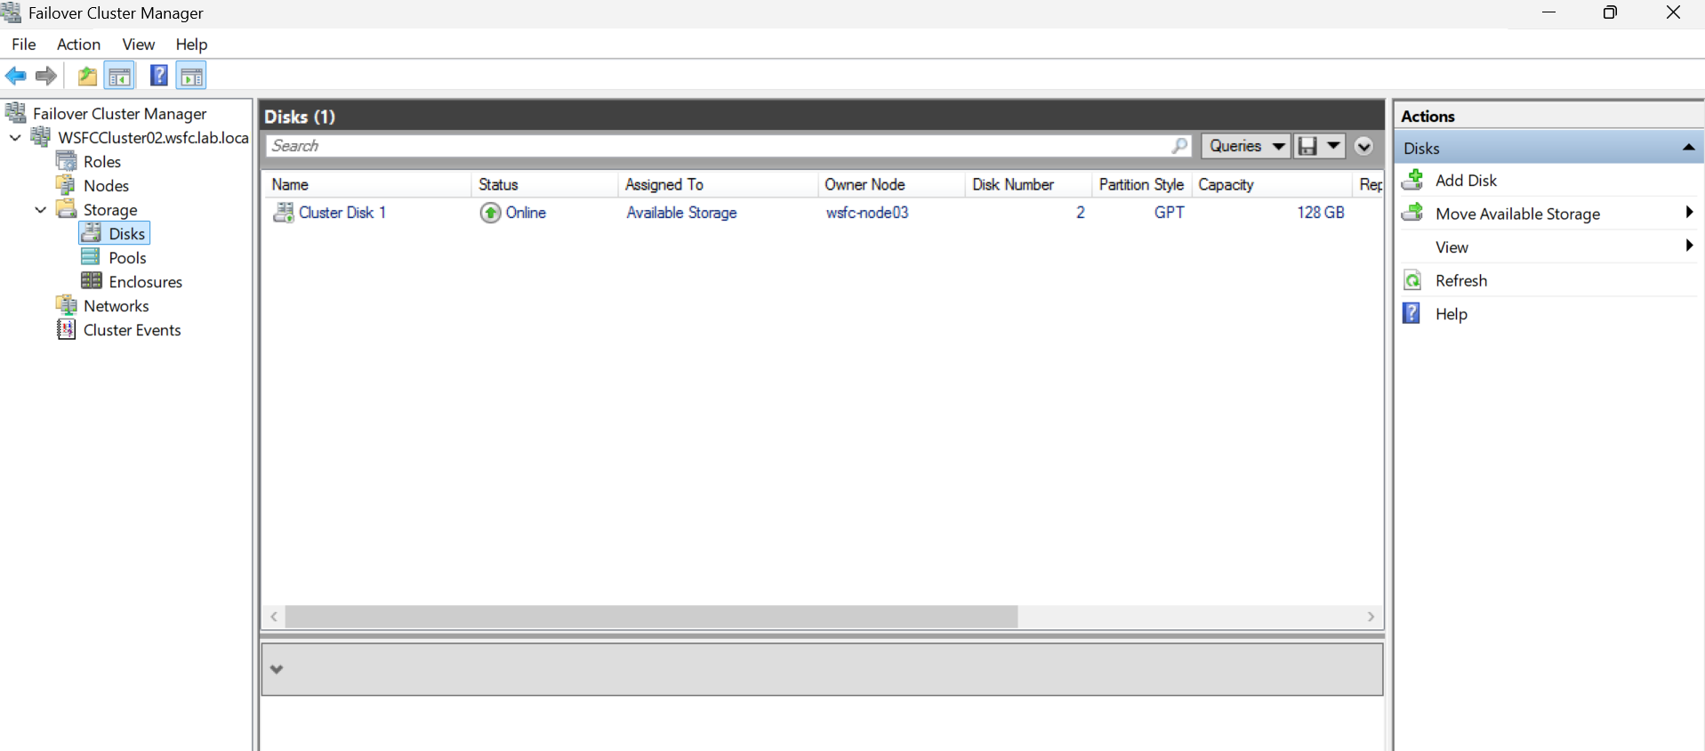This screenshot has height=751, width=1705.
Task: Collapse the Disks actions section
Action: point(1688,148)
